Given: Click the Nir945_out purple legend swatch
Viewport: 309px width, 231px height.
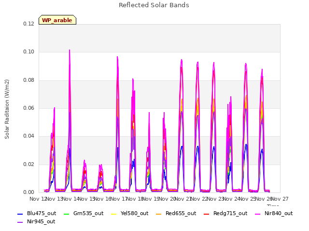Looking at the screenshot, I should coord(20,222).
